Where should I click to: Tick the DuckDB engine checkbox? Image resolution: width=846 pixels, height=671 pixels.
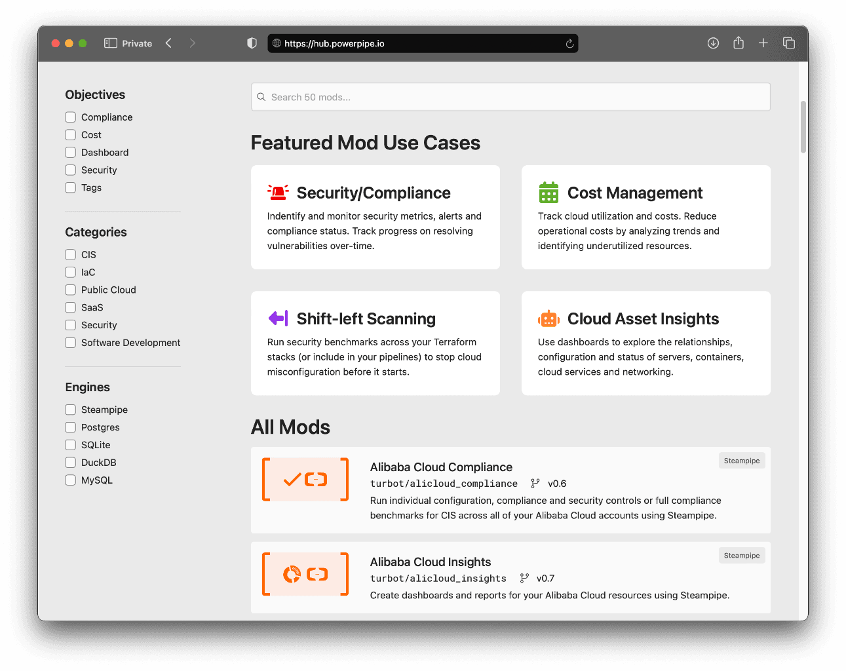tap(71, 463)
